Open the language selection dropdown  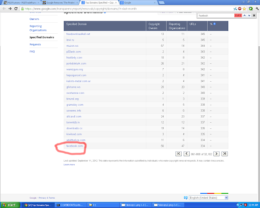point(208,197)
